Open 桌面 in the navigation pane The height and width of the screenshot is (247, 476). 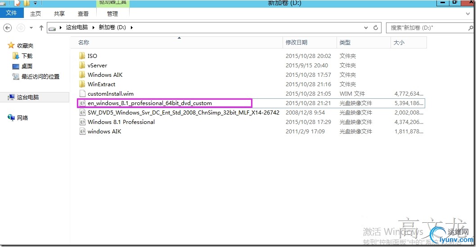pyautogui.click(x=27, y=66)
